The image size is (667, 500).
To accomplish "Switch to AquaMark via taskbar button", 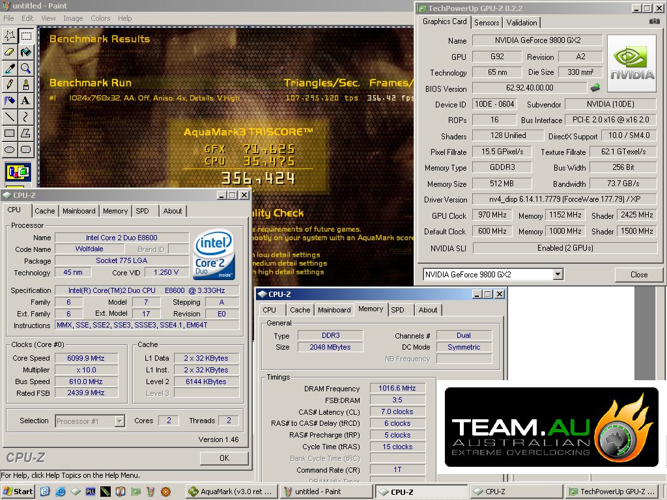I will point(232,492).
